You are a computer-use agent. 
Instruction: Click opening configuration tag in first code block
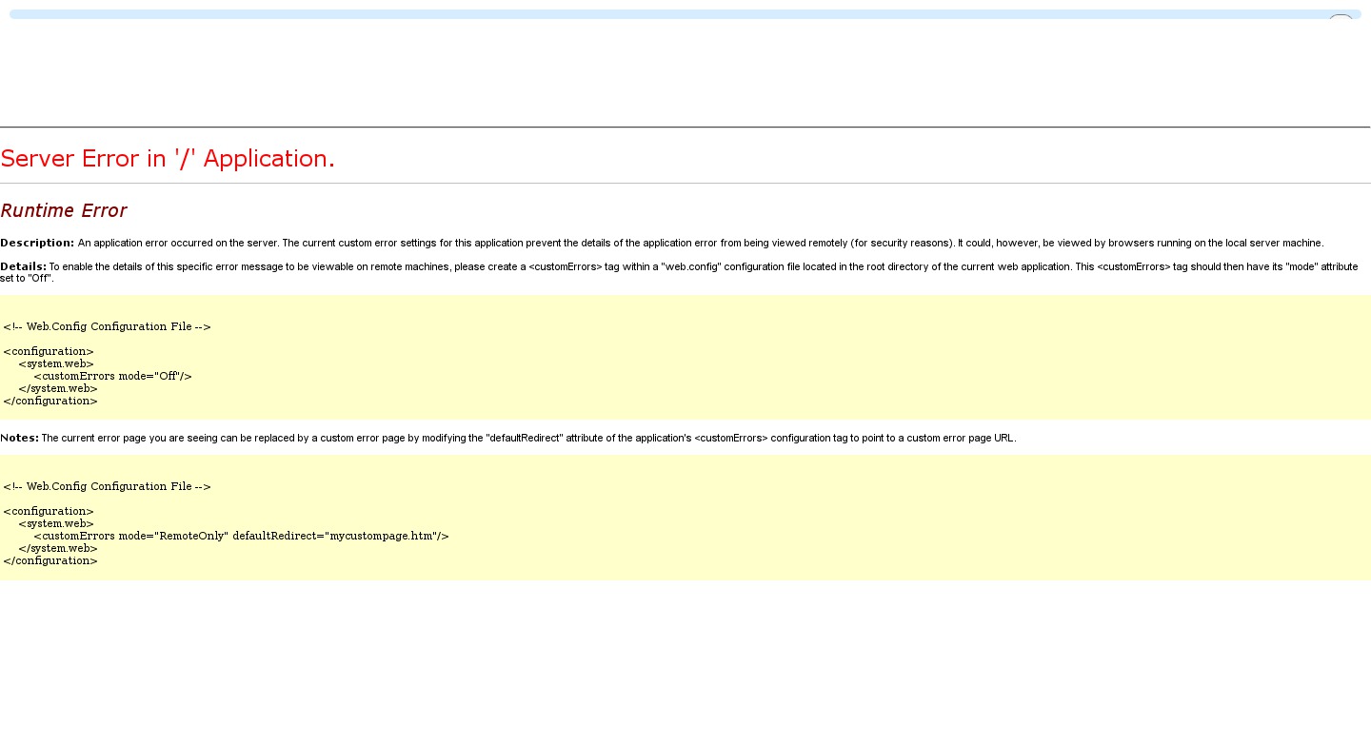point(49,351)
